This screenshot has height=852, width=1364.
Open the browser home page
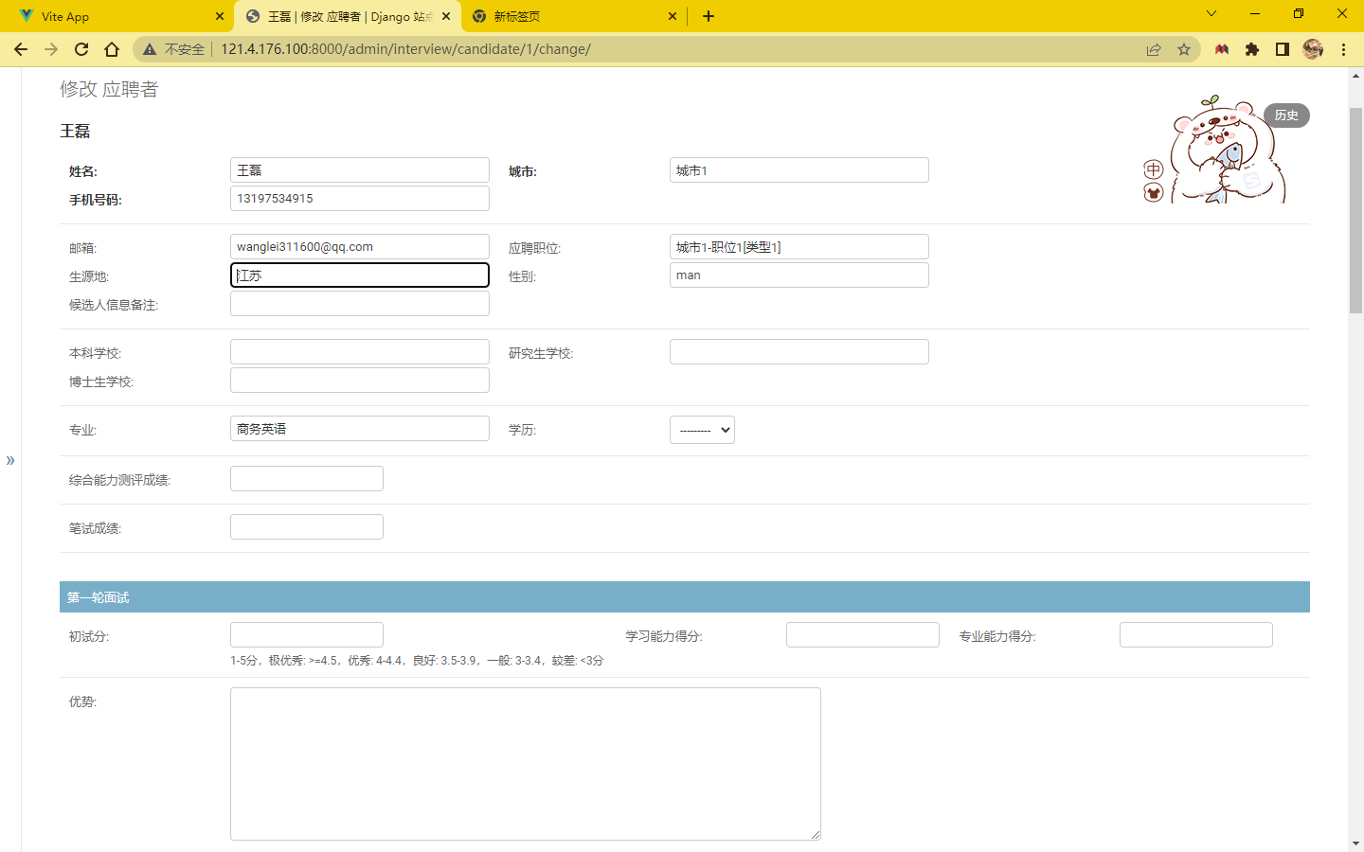tap(112, 49)
